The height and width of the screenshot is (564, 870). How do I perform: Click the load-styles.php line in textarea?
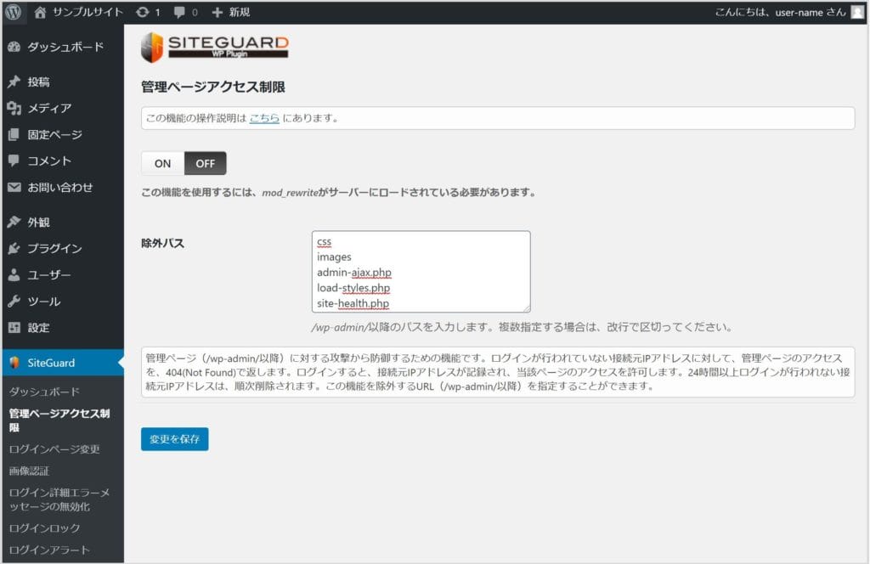(x=353, y=288)
